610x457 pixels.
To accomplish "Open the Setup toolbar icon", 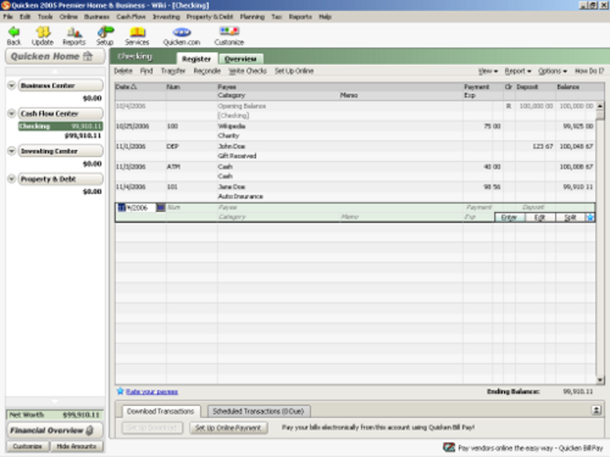I will click(105, 32).
